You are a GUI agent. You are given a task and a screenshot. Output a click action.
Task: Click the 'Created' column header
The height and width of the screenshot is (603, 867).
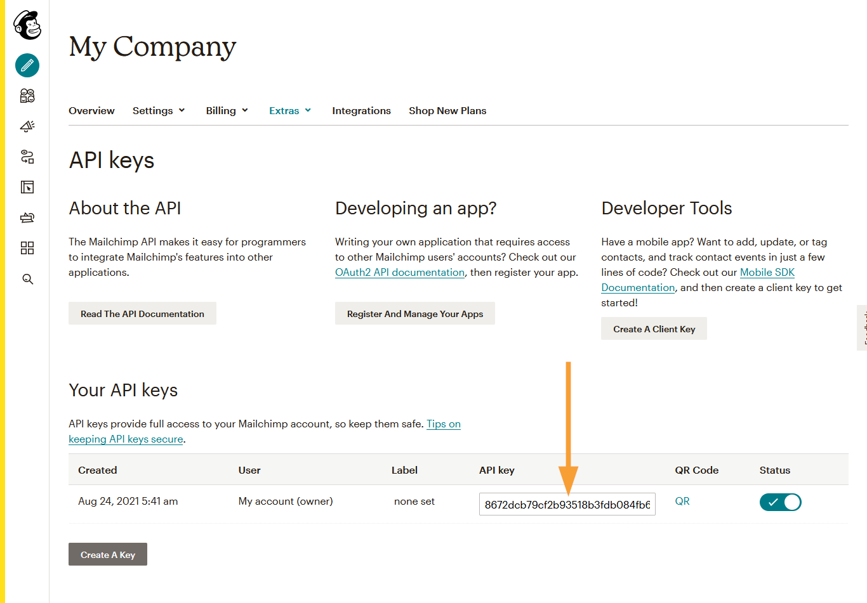(x=97, y=470)
